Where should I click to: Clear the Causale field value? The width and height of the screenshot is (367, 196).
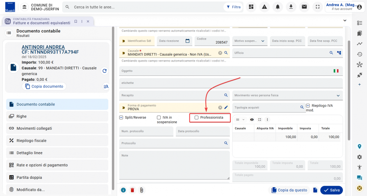[x=220, y=53]
